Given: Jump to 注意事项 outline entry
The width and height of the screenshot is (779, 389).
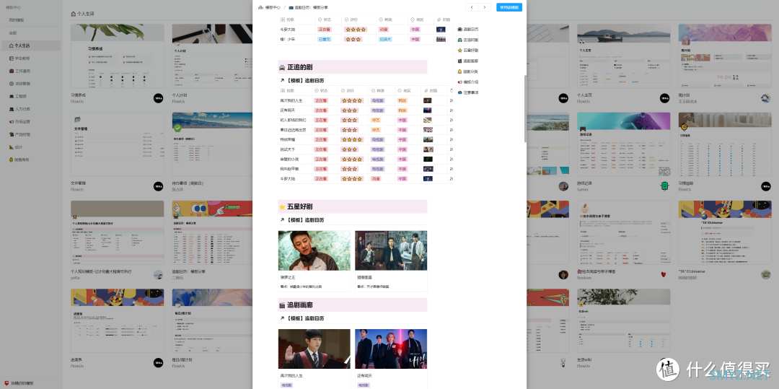Looking at the screenshot, I should pyautogui.click(x=468, y=92).
